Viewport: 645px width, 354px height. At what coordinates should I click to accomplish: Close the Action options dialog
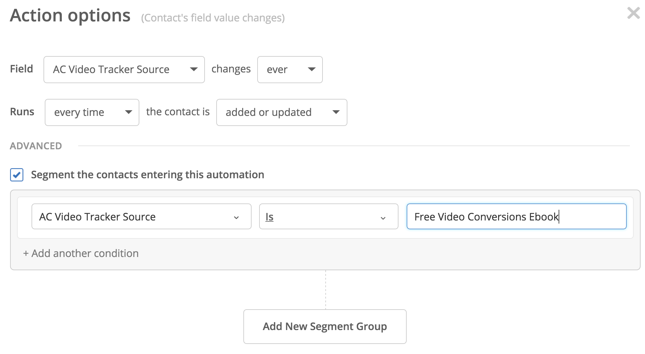coord(633,13)
